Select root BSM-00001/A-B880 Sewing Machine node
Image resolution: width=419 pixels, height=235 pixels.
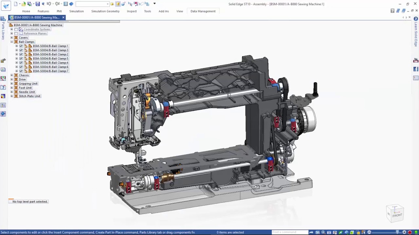click(x=38, y=25)
